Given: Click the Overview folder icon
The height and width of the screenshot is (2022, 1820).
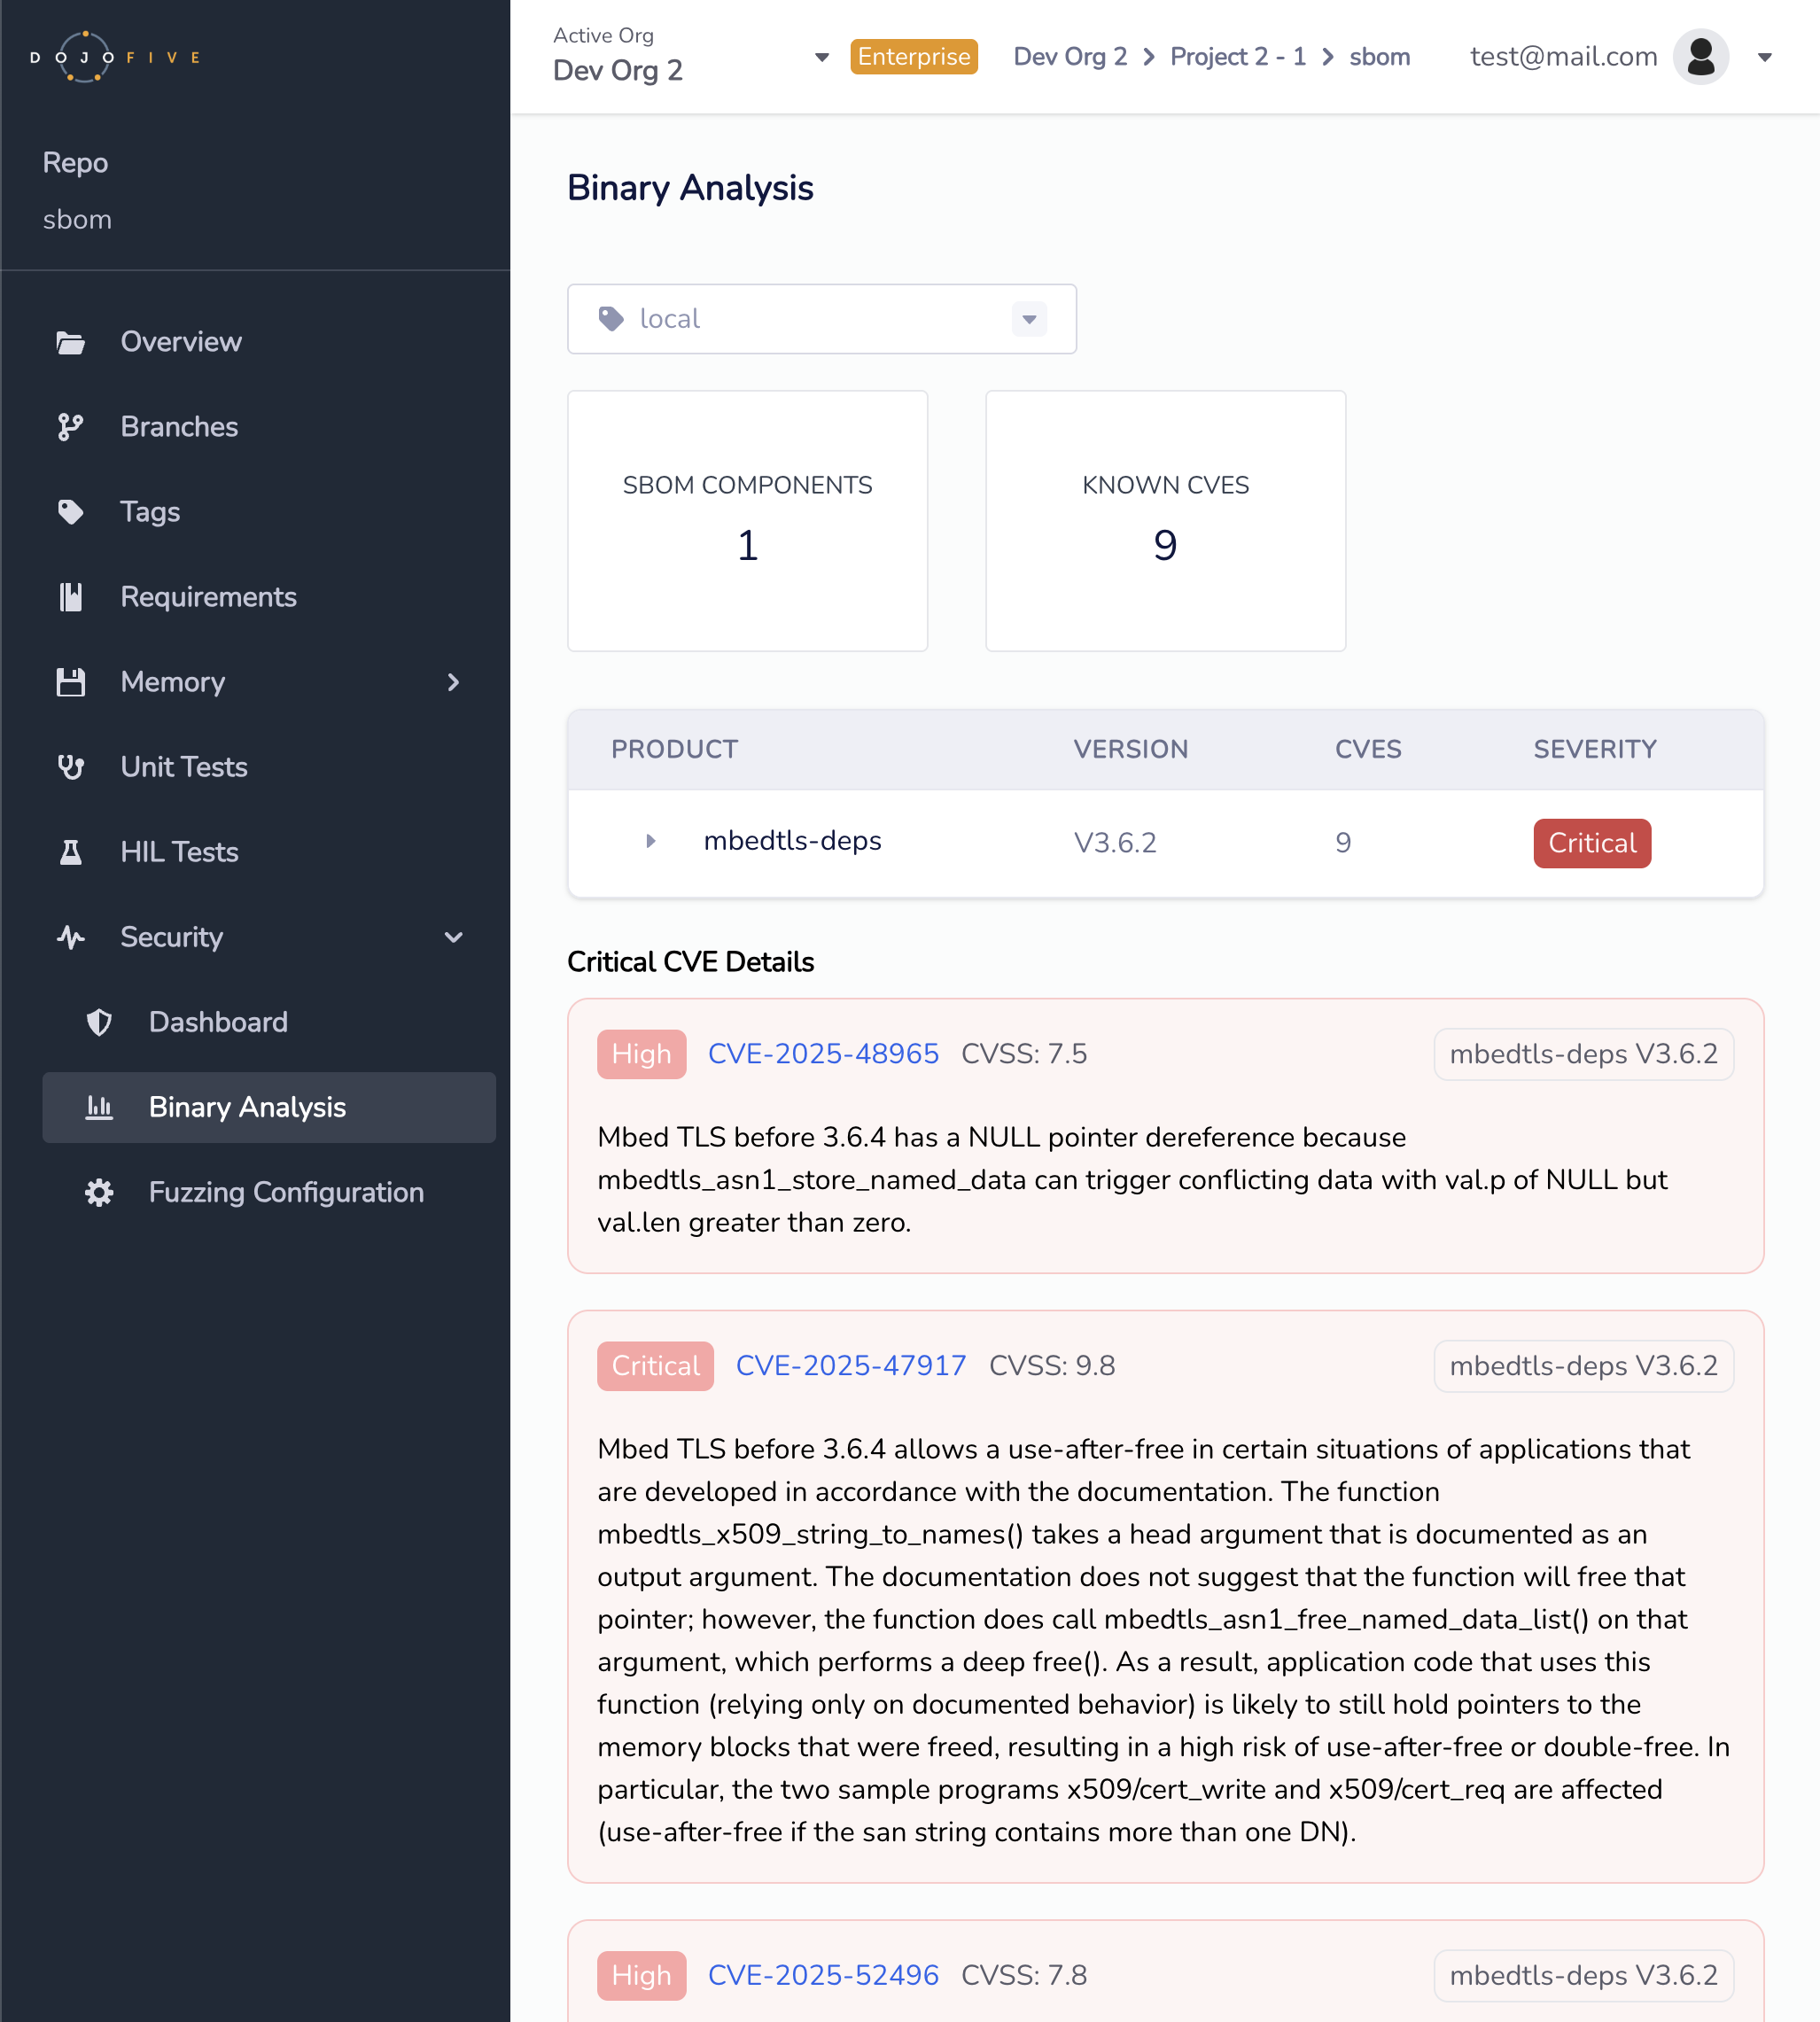Looking at the screenshot, I should pyautogui.click(x=70, y=342).
